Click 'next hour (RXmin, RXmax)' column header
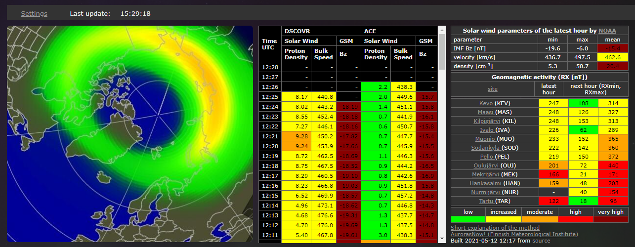The image size is (635, 247). tap(596, 89)
